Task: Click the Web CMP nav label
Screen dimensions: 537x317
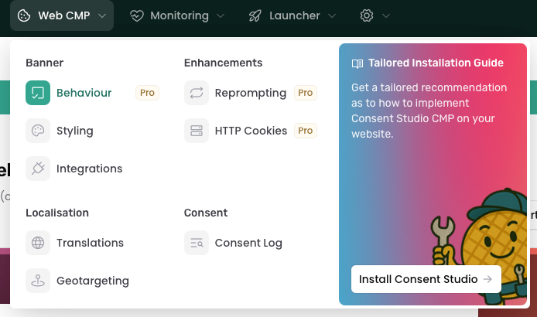Action: [64, 15]
